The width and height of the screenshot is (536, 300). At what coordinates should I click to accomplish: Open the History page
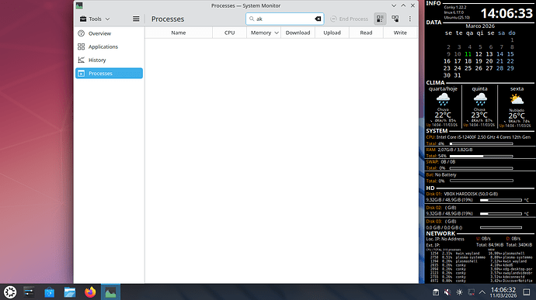coord(109,60)
